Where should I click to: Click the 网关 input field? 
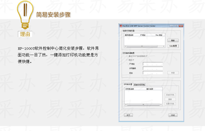tap(153, 73)
